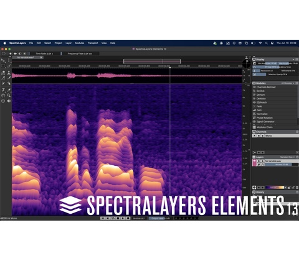This screenshot has width=299, height=261.
Task: Click the Min Amplitude display icon
Action: [254, 63]
